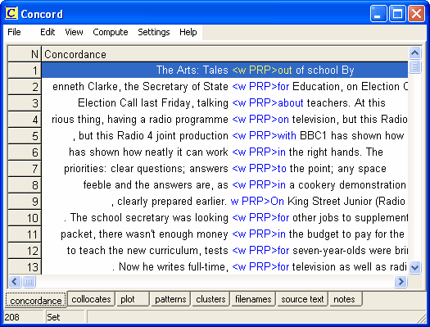
Task: Switch to the notes tab
Action: (346, 299)
